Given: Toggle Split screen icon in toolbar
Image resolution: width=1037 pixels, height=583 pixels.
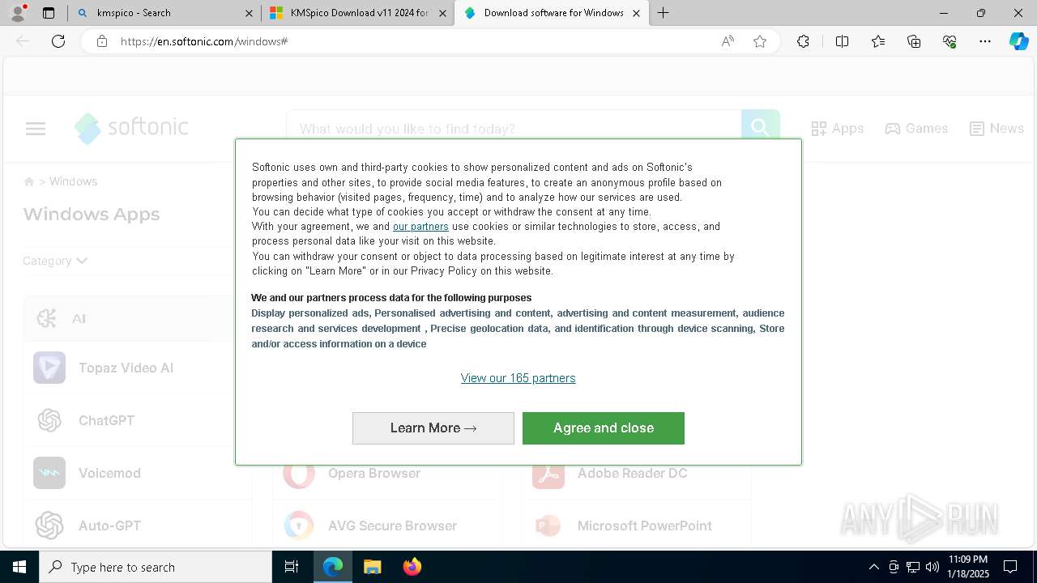Looking at the screenshot, I should coord(842,41).
